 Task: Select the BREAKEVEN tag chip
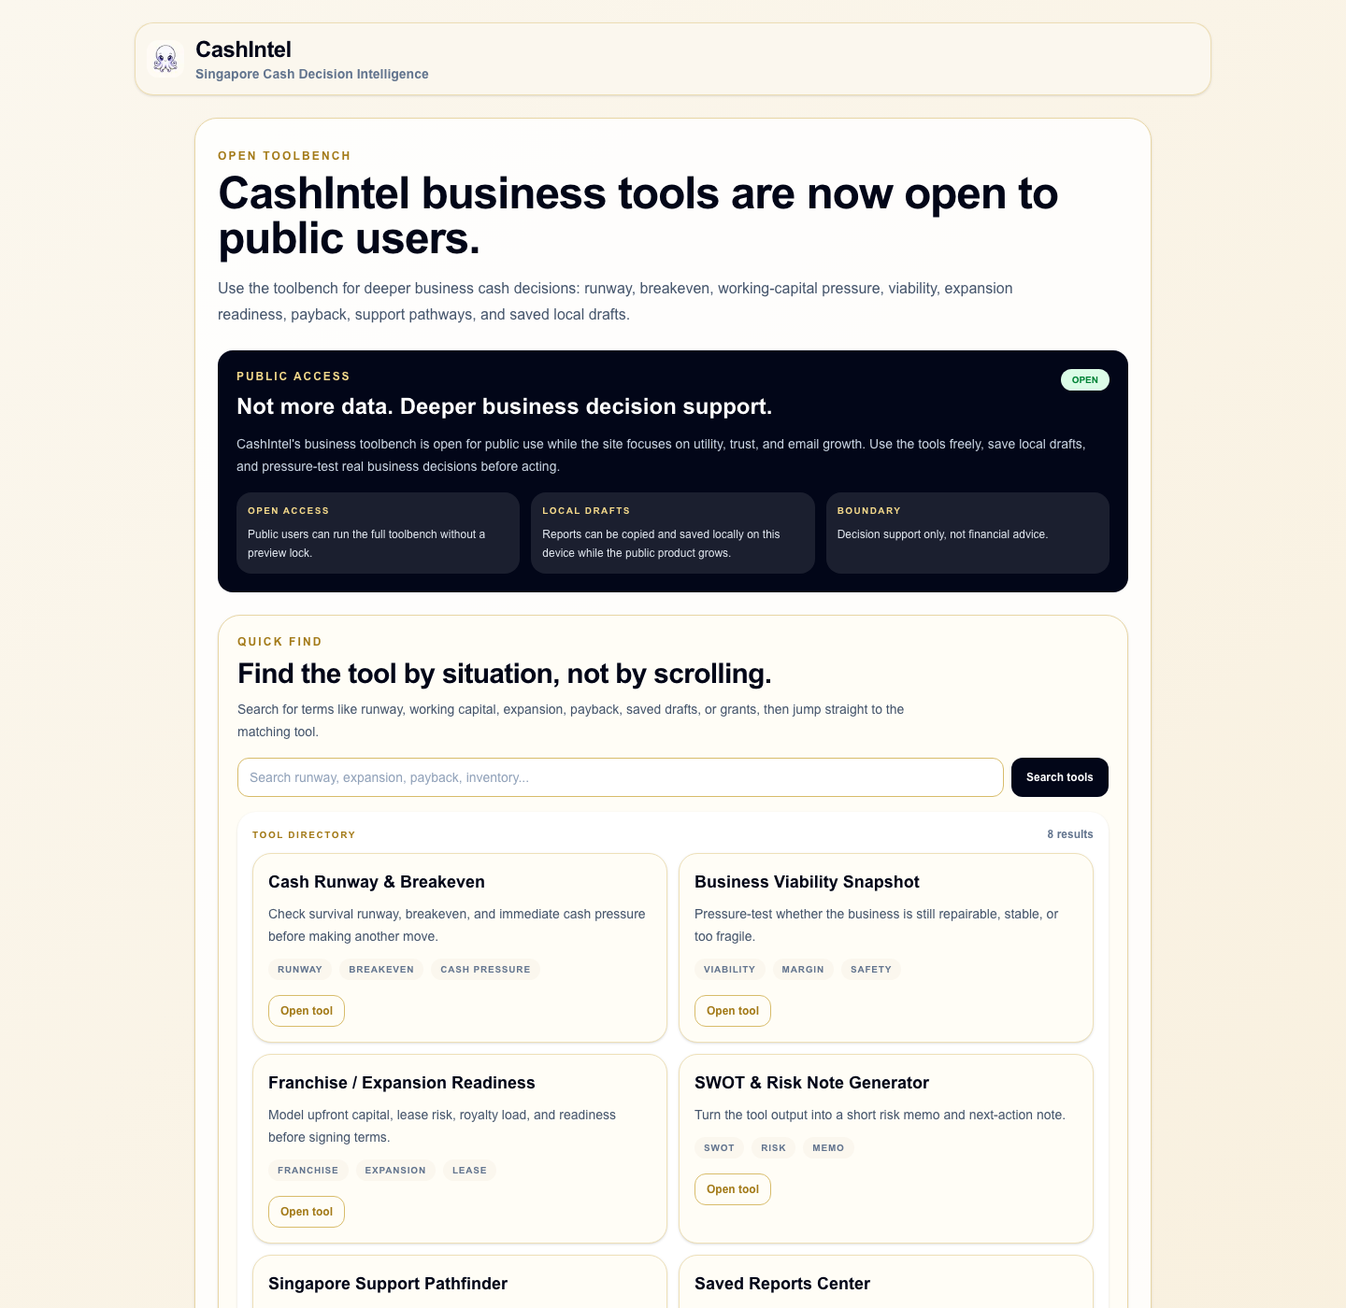coord(381,970)
